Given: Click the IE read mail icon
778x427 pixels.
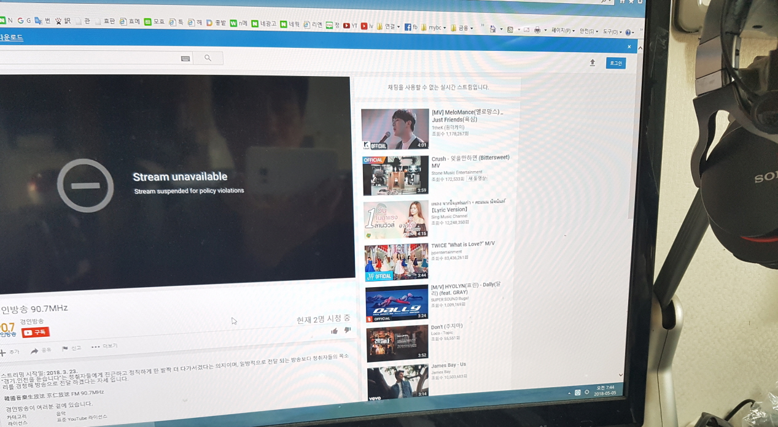Looking at the screenshot, I should tap(526, 29).
